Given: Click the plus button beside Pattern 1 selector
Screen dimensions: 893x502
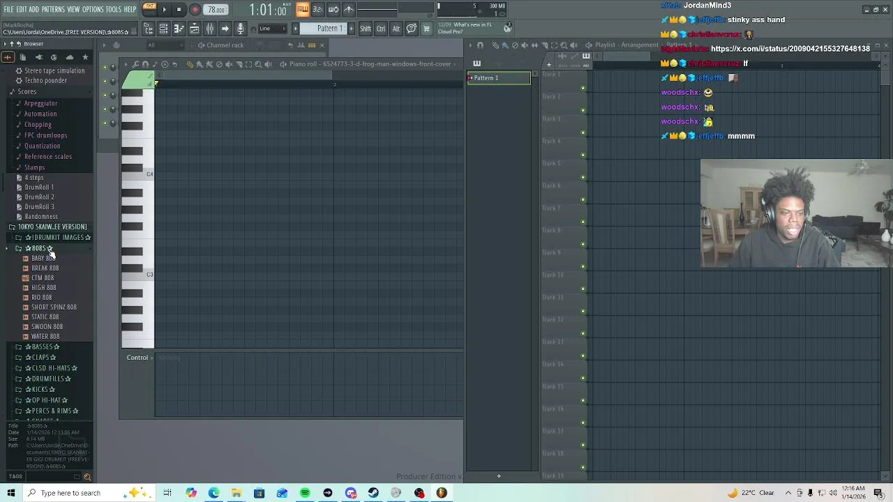Looking at the screenshot, I should click(351, 29).
